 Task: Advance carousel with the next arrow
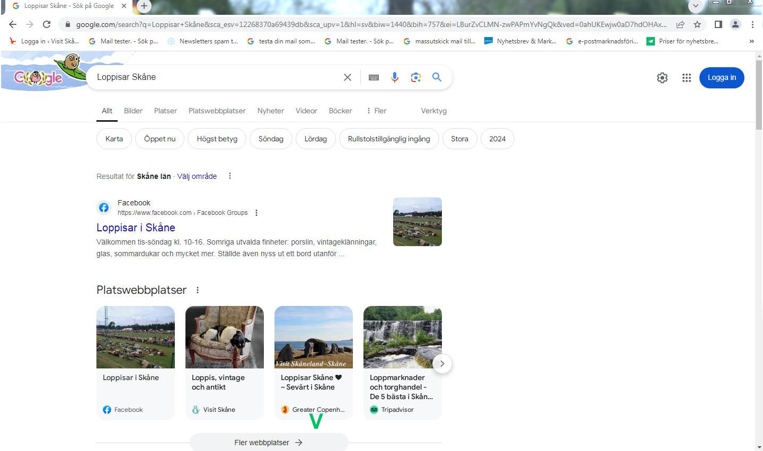(442, 364)
